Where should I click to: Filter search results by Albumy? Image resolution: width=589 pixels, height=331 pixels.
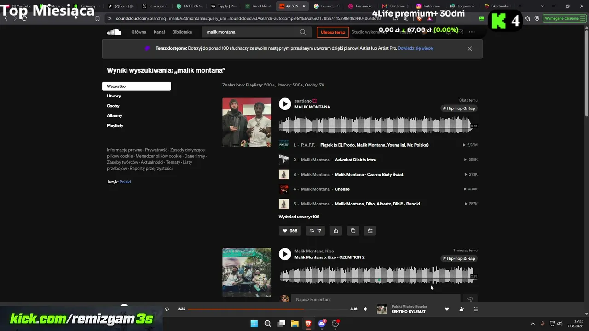(x=115, y=115)
